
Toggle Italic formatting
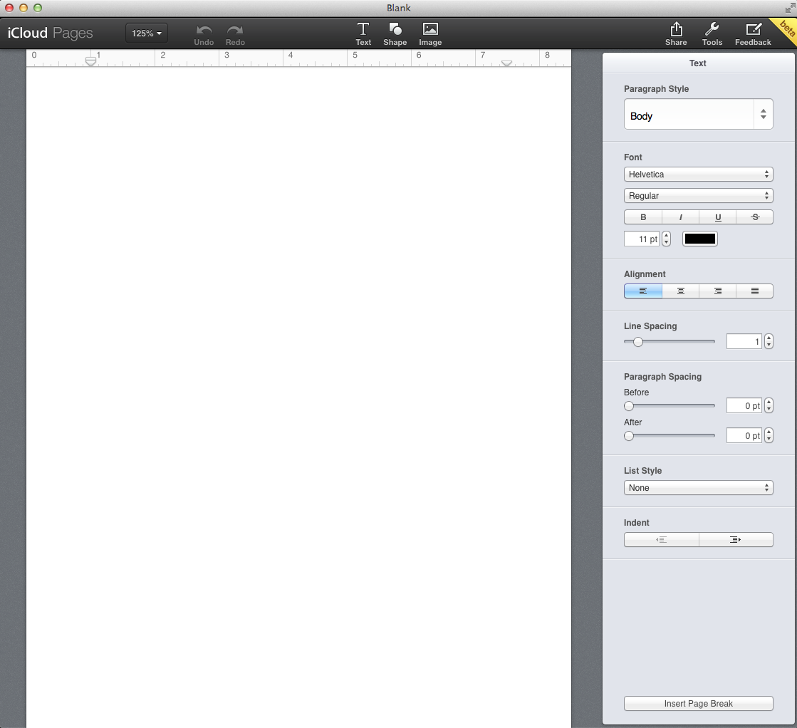point(681,217)
